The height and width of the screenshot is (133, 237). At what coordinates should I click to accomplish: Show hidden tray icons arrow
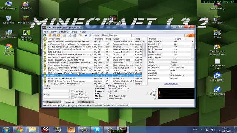(x=201, y=130)
